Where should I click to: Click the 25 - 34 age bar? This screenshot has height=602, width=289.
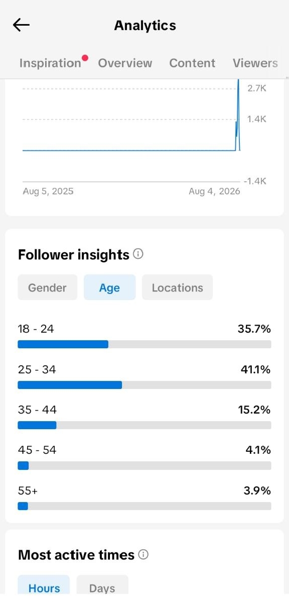pos(144,385)
